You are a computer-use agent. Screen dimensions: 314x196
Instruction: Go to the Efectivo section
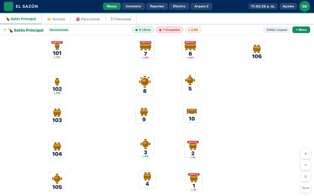pyautogui.click(x=179, y=6)
